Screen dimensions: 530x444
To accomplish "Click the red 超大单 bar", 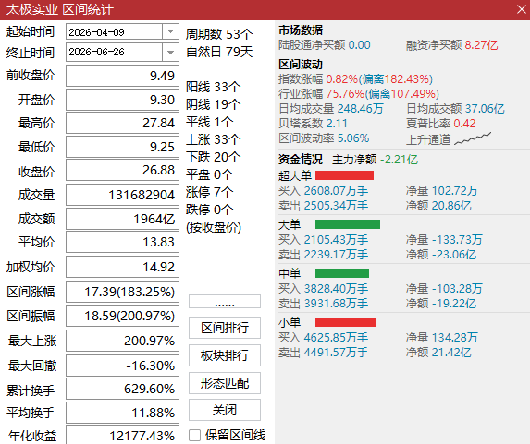I will coord(344,175).
